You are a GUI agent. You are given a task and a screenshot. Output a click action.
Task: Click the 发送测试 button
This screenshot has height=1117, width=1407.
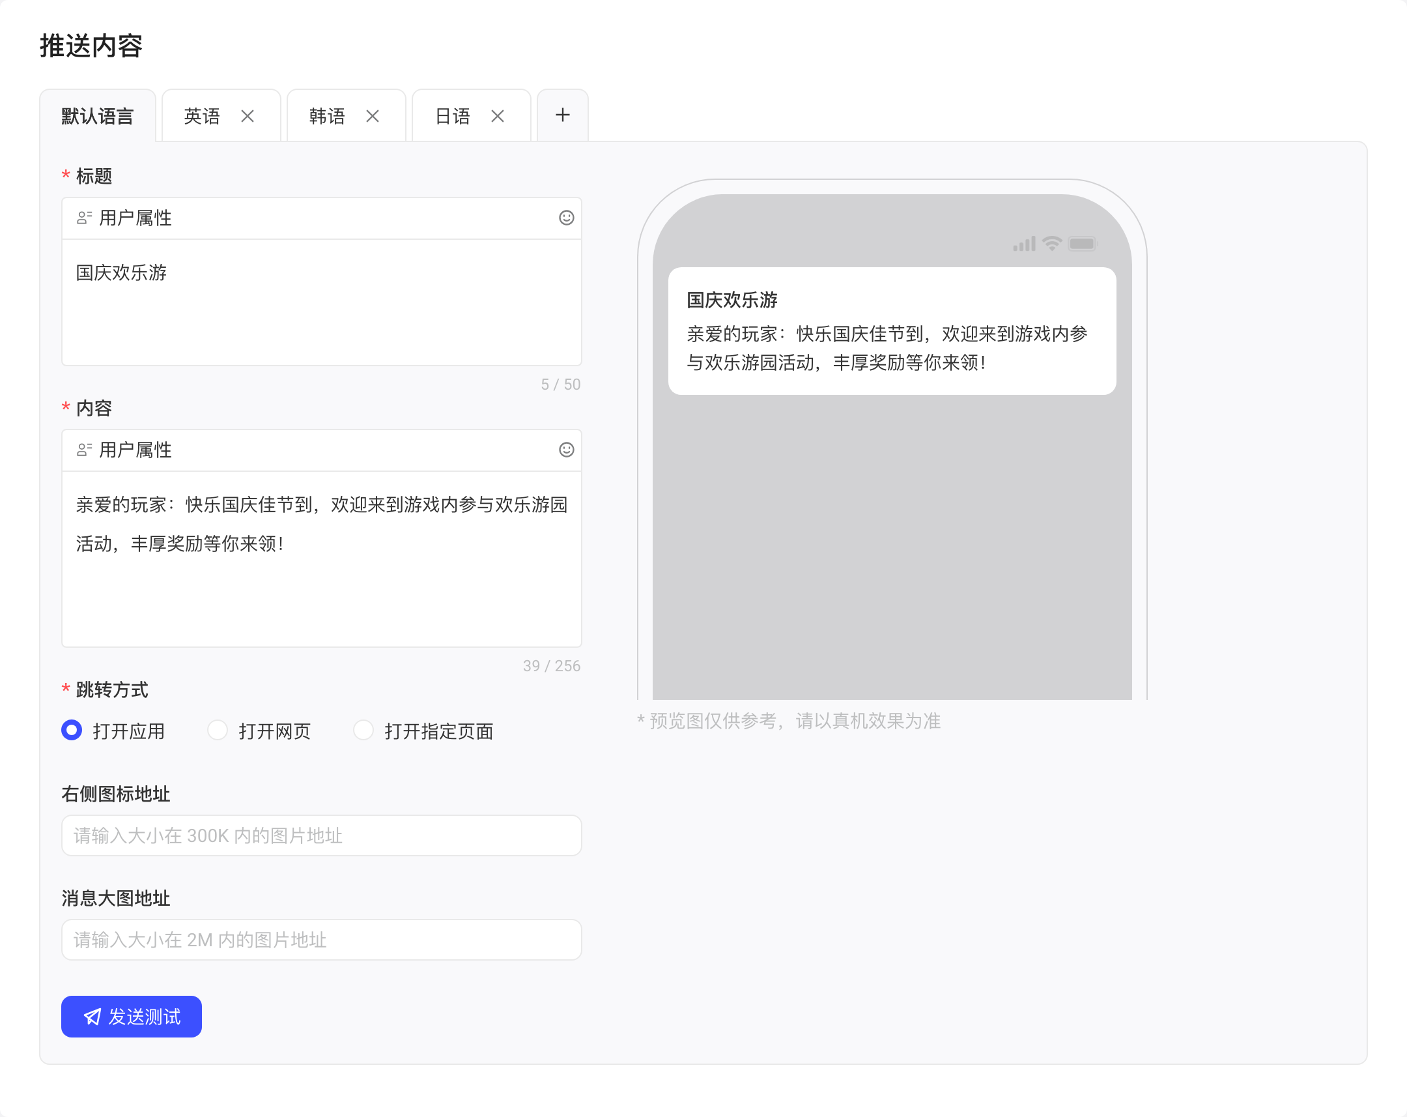[x=131, y=1017]
